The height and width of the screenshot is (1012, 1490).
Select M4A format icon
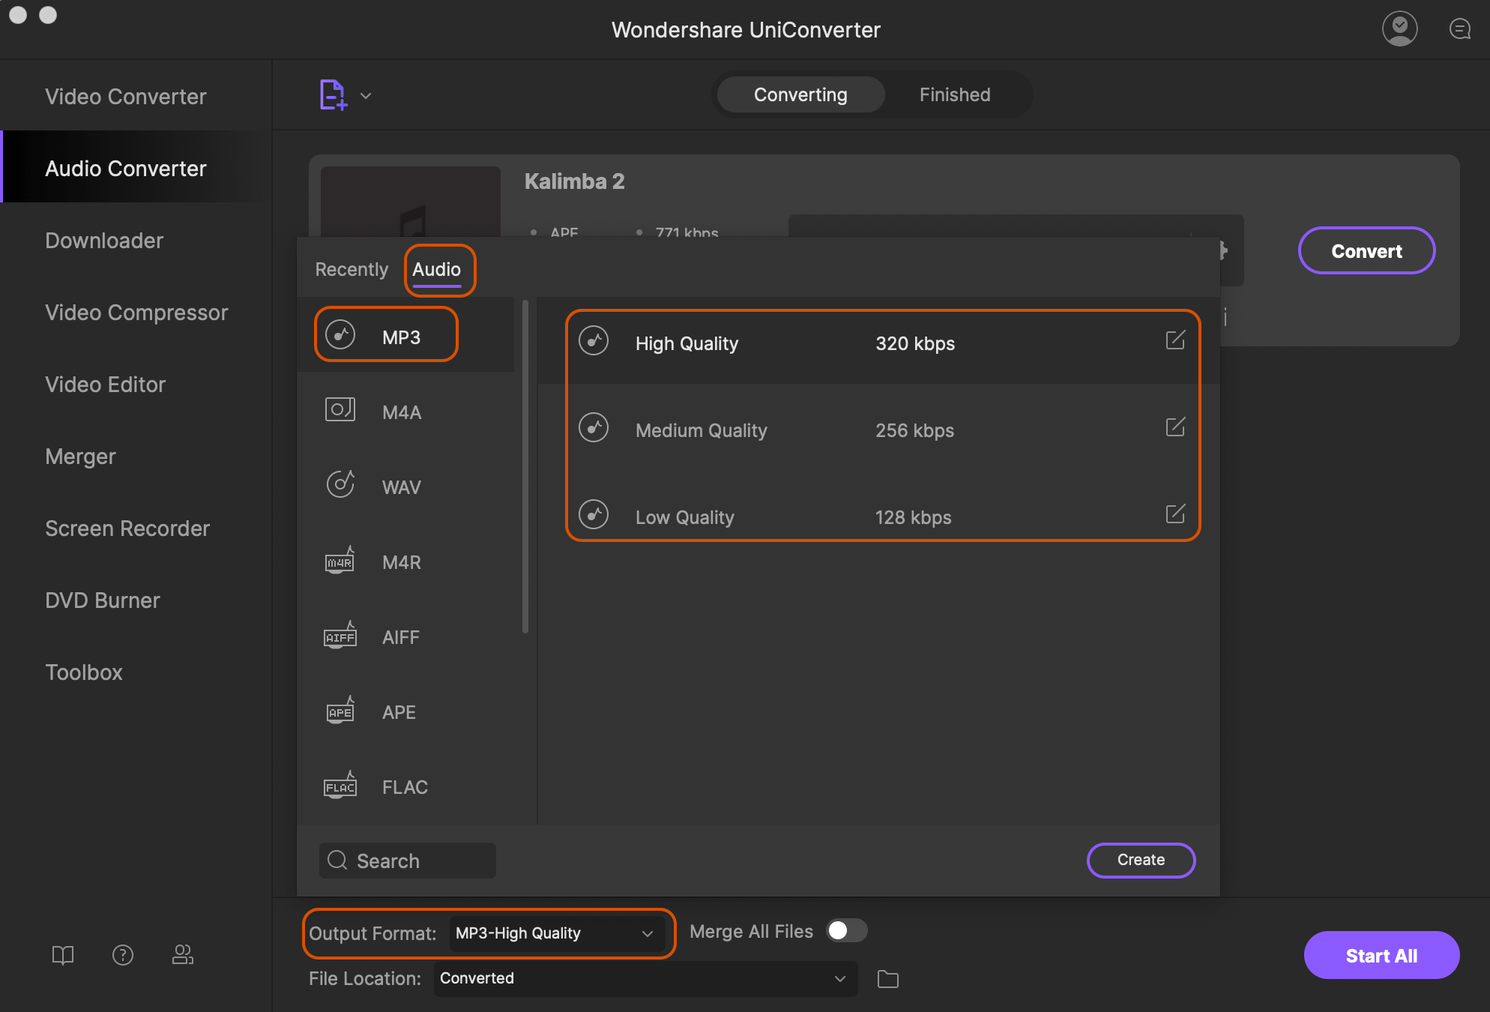click(x=339, y=410)
